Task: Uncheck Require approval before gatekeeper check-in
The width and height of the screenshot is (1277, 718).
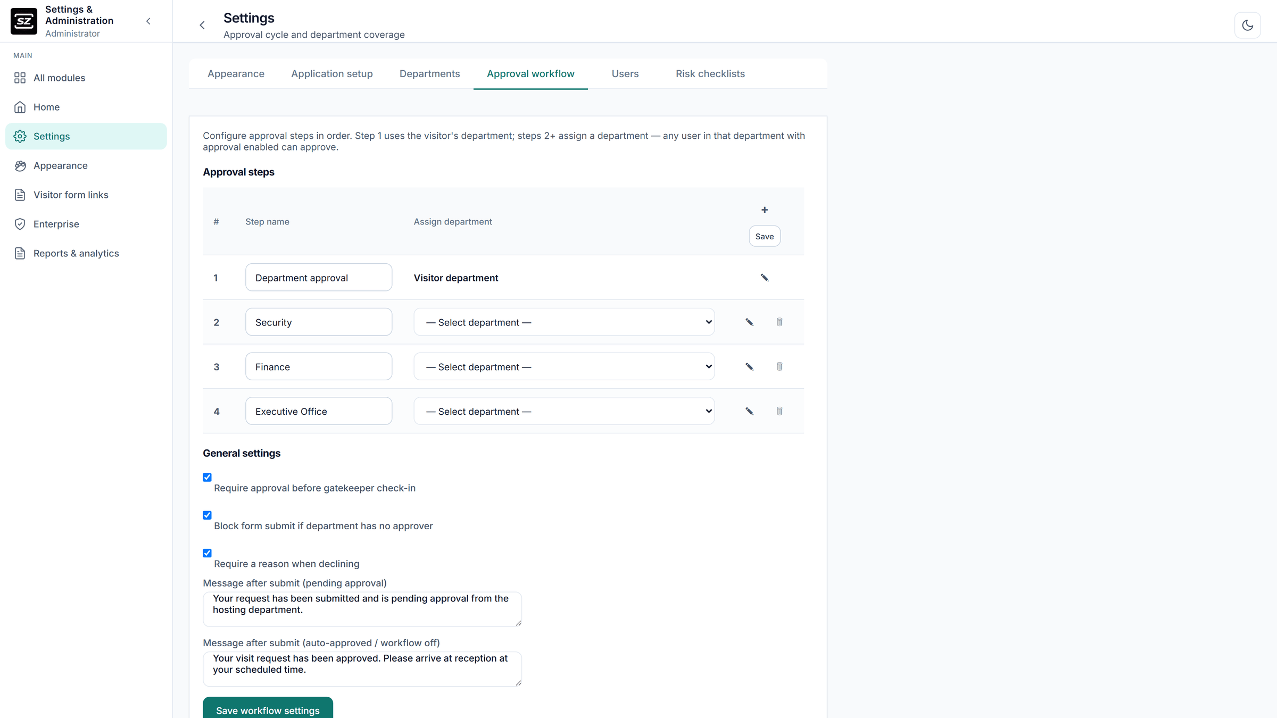Action: tap(208, 477)
